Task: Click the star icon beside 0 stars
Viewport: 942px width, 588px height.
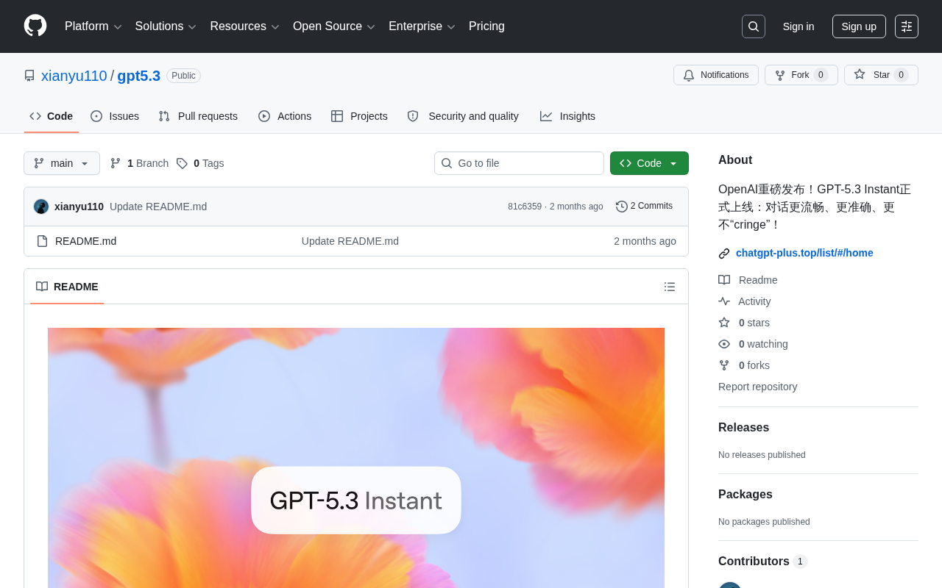Action: coord(724,323)
